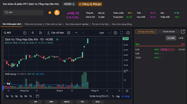The height and width of the screenshot is (104, 187).
Task: Click the PET symbol in chart toolbar
Action: [x=9, y=33]
